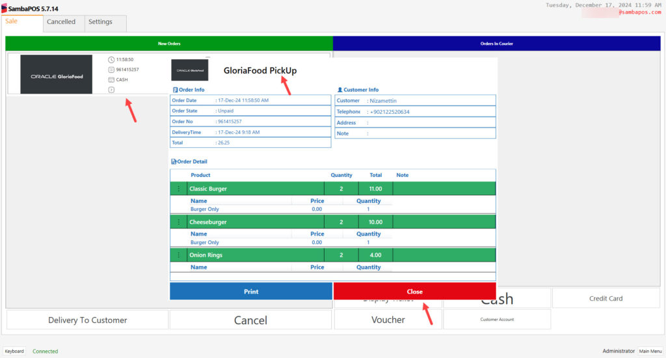Click Burger Only under Classic Burger
This screenshot has height=358, width=666.
(205, 209)
